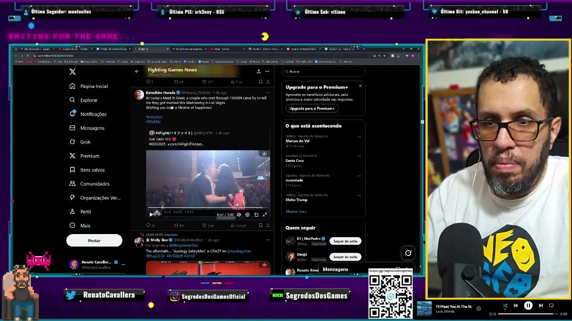Open the Premium sidebar item
The height and width of the screenshot is (321, 572).
[84, 156]
